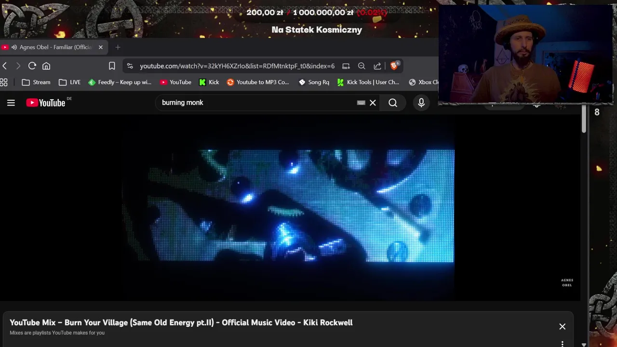Open the Xbox Cloud bookmark
The image size is (617, 347).
pos(424,82)
